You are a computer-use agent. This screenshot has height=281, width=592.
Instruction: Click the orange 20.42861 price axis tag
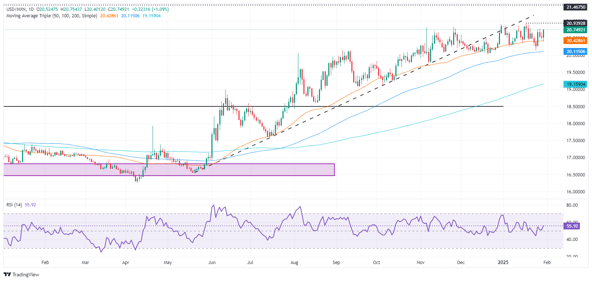575,41
